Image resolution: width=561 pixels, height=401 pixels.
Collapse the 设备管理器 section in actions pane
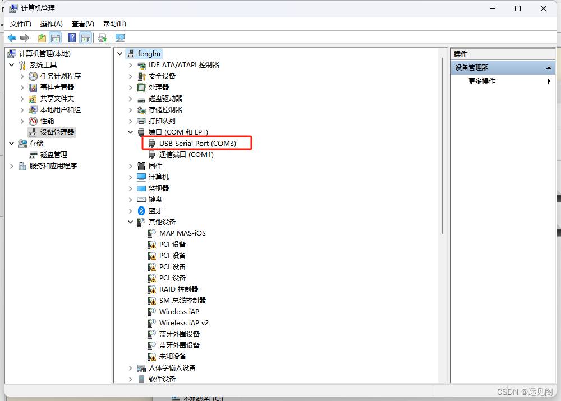pyautogui.click(x=549, y=68)
